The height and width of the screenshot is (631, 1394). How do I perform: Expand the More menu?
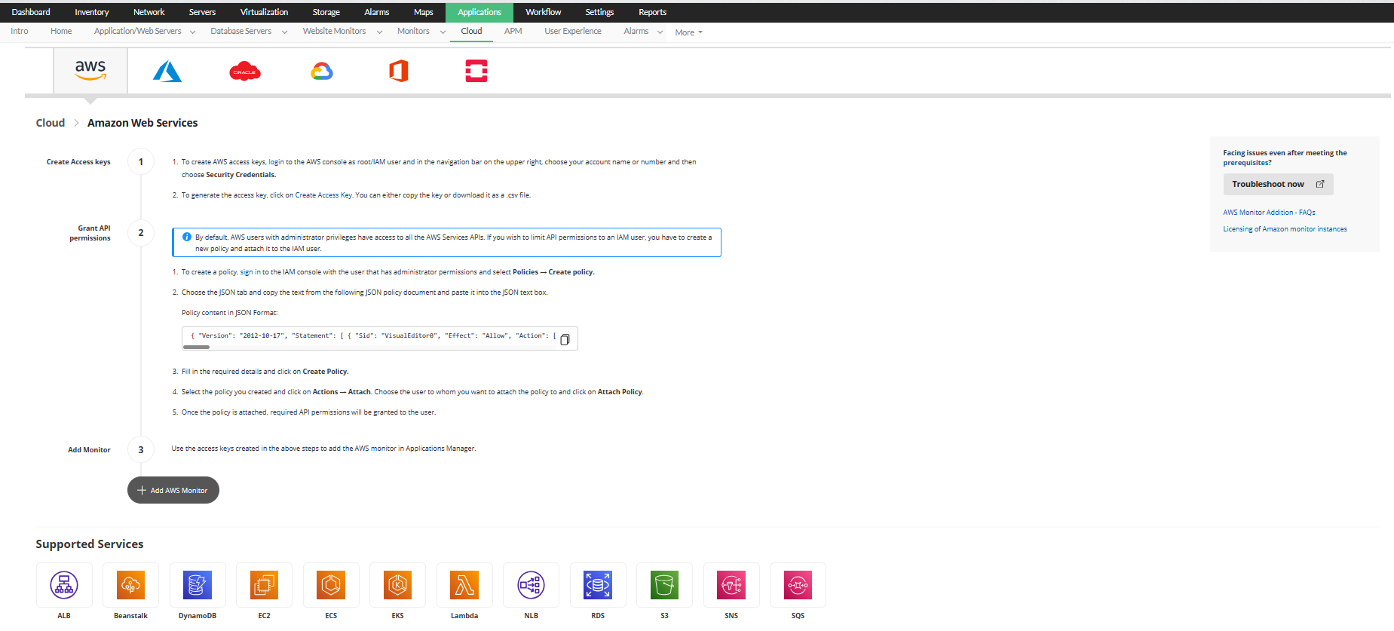point(689,32)
